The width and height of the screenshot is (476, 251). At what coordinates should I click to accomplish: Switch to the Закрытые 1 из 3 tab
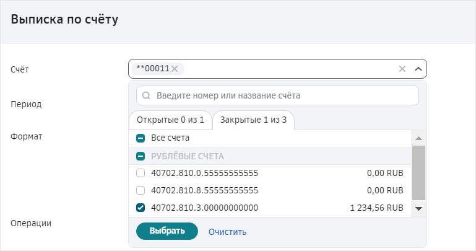pyautogui.click(x=253, y=120)
